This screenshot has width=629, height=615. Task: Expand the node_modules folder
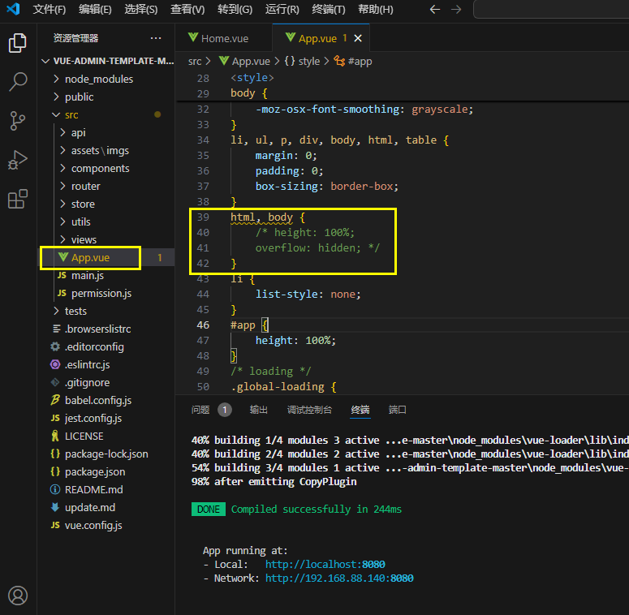pos(98,79)
